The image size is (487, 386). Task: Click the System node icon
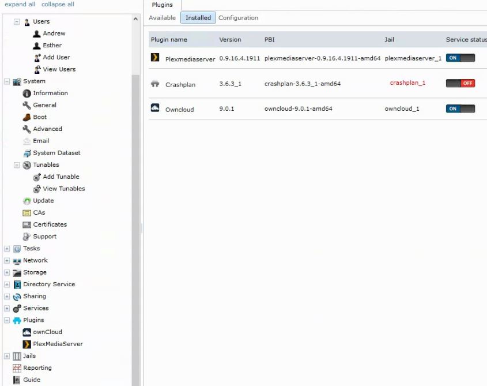coord(17,81)
